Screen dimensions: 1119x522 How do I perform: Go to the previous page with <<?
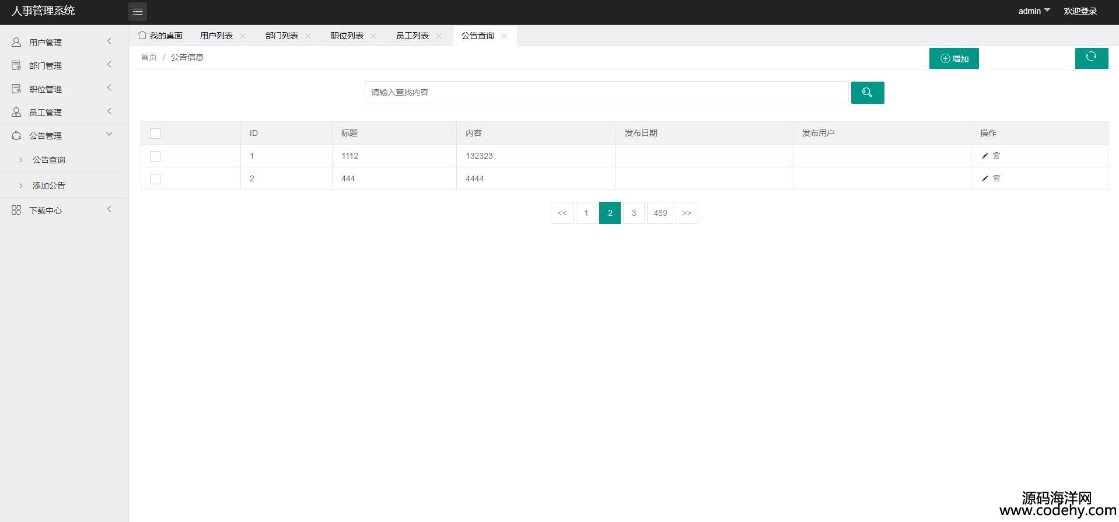click(562, 213)
